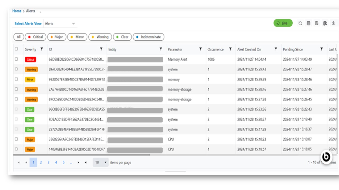Sort by the Alert Created On header label
This screenshot has width=339, height=190.
coord(249,49)
